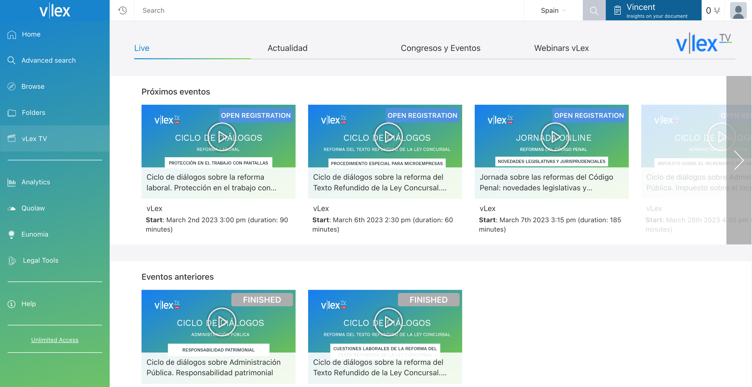Viewport: 752px width, 387px height.
Task: Click the 0 Vincent credits counter
Action: 713,10
